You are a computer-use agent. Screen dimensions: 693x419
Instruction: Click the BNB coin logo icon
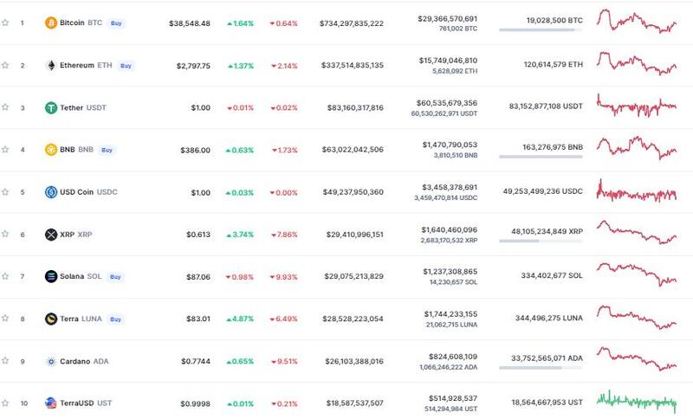pyautogui.click(x=51, y=150)
